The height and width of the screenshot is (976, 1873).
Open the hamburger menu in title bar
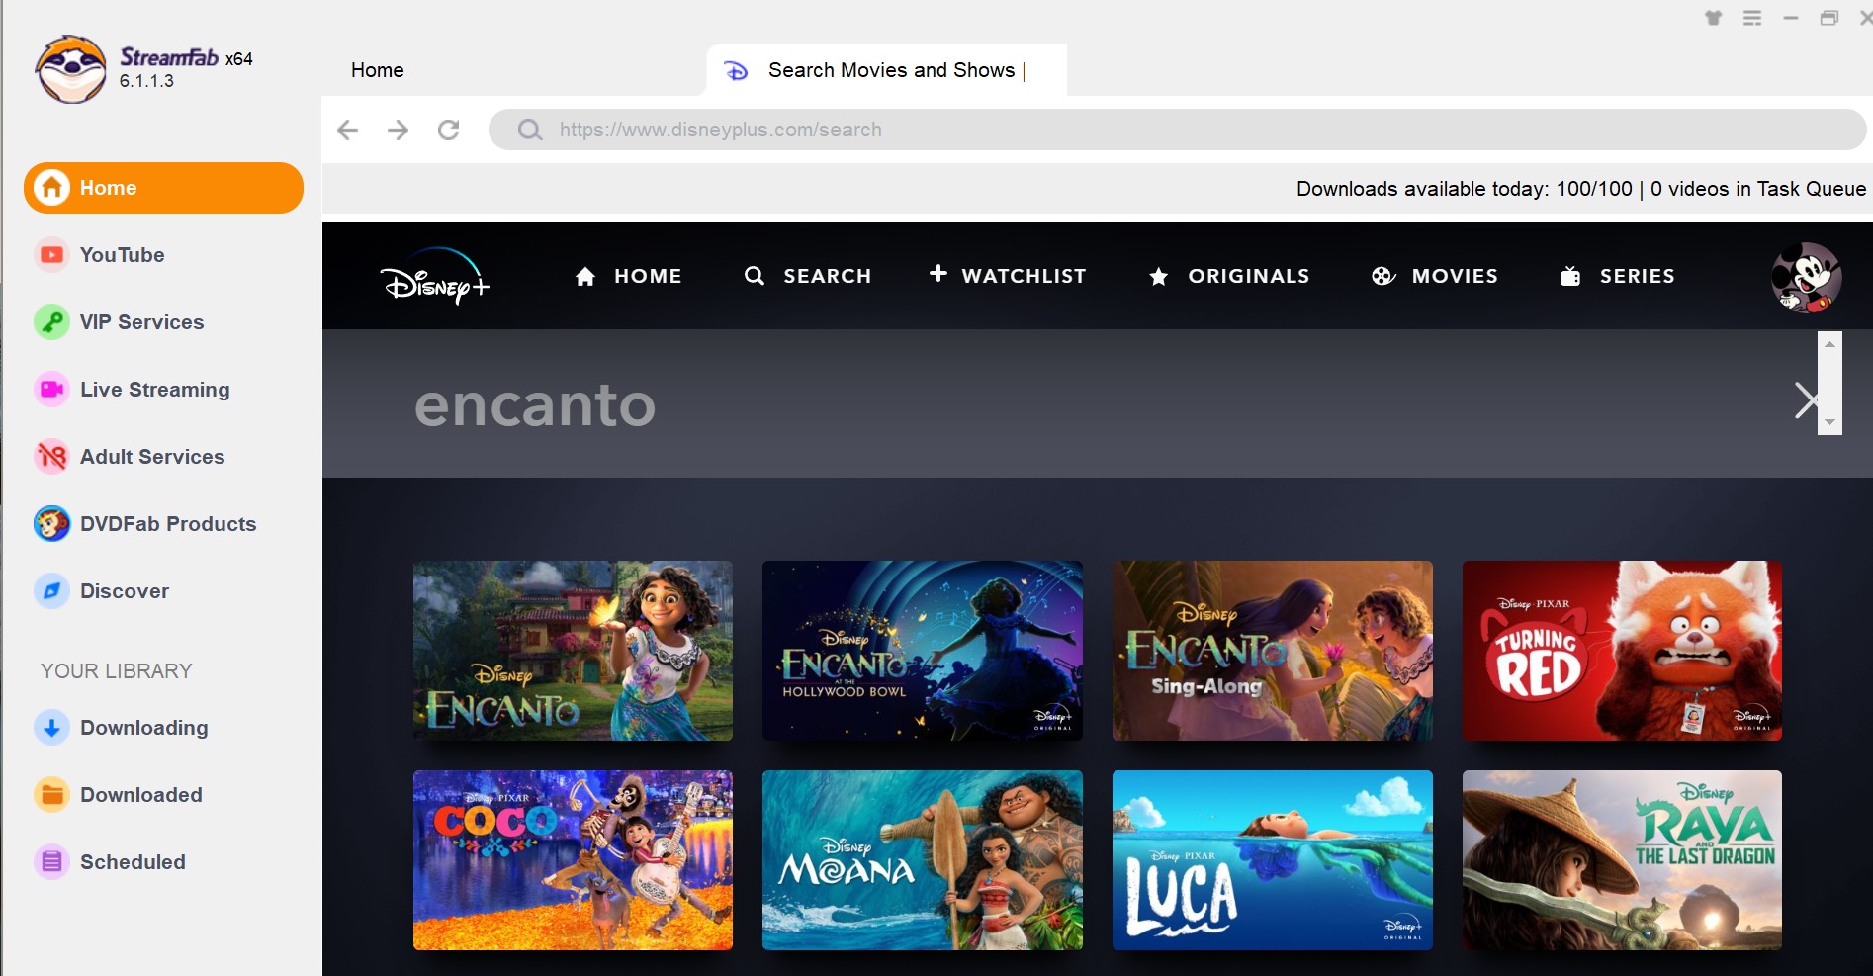(x=1752, y=18)
